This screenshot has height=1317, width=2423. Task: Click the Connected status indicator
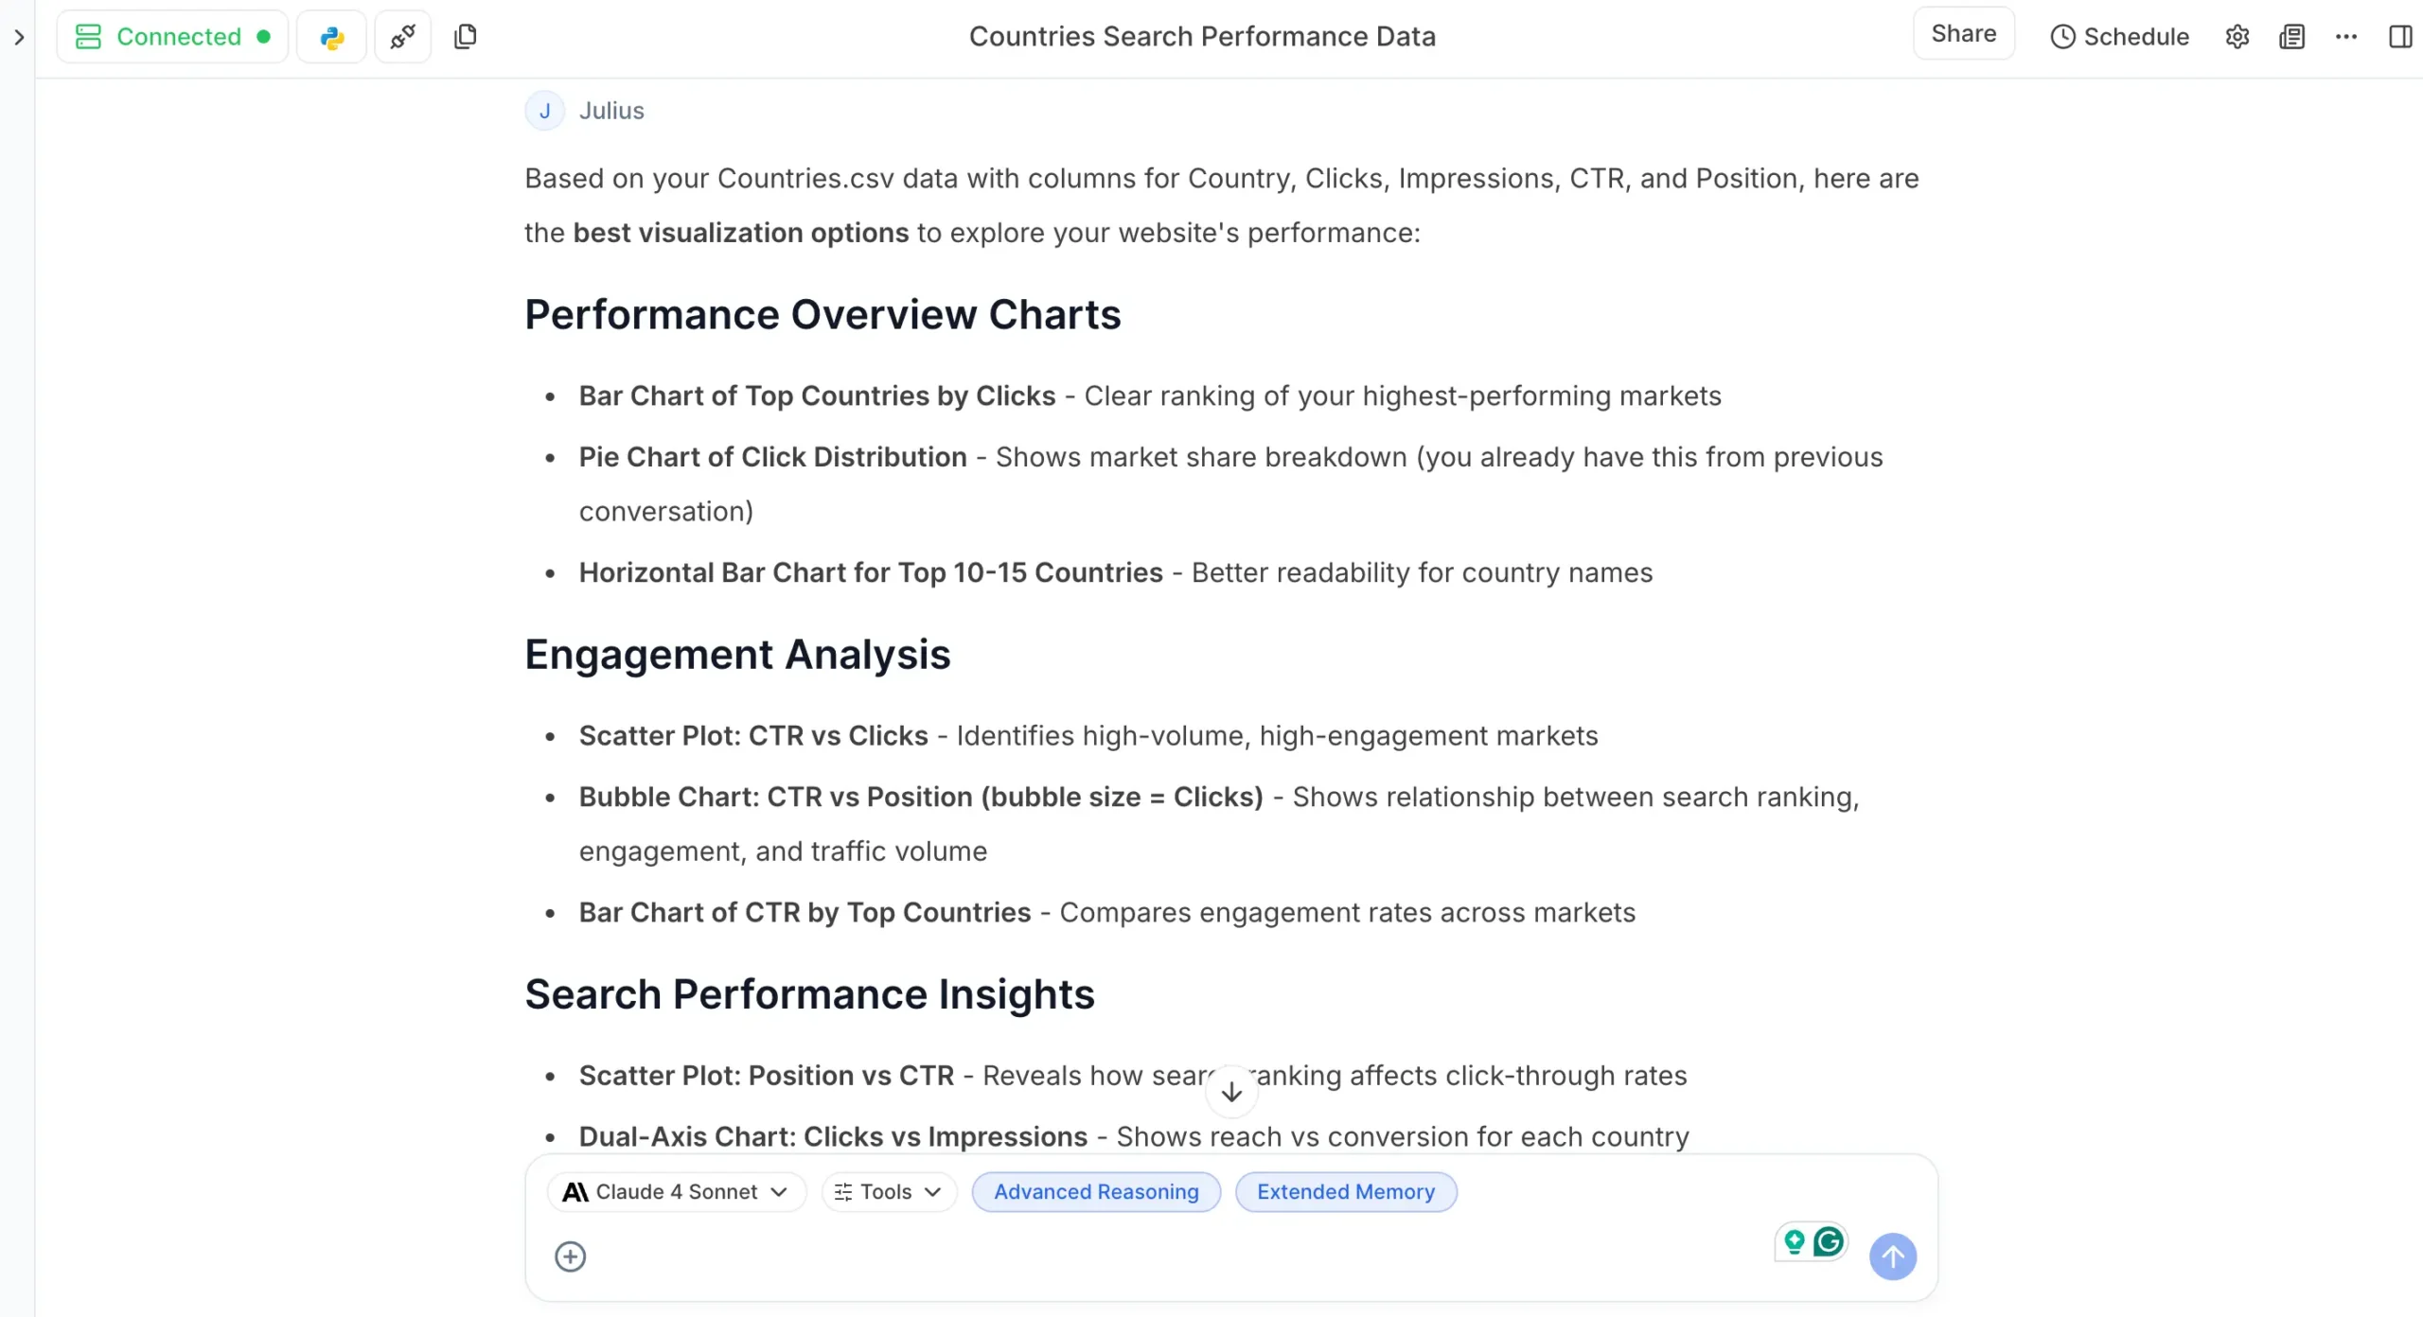point(173,37)
